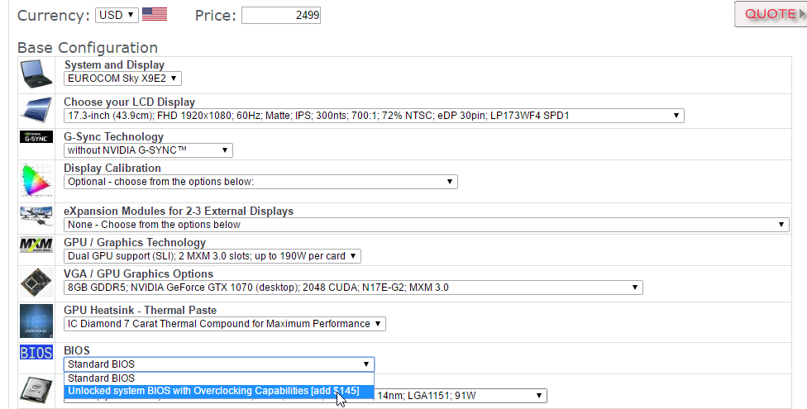Click the G-Sync Technology label
807x409 pixels.
coord(114,136)
